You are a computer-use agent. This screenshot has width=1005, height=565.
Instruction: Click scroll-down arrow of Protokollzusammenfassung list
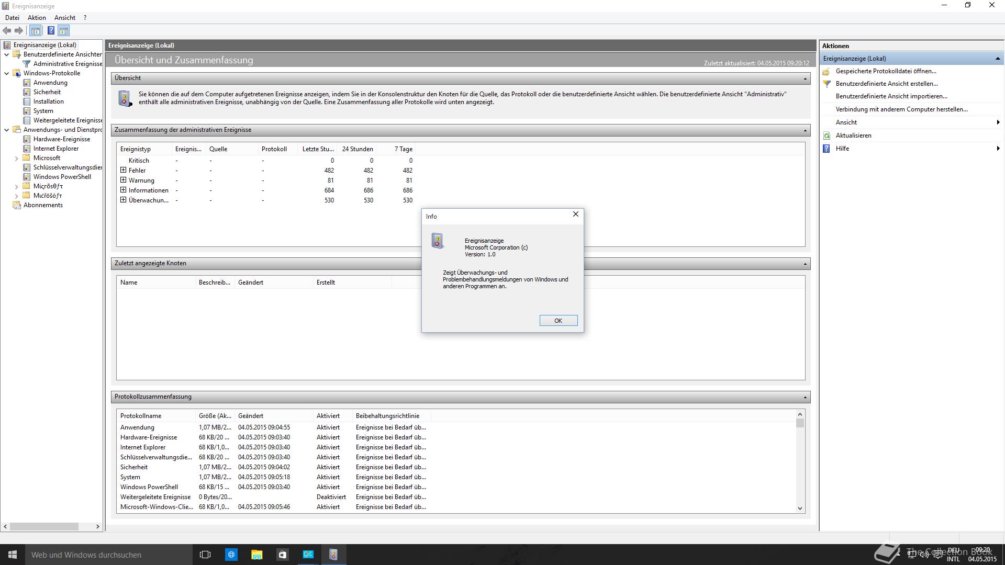click(800, 508)
